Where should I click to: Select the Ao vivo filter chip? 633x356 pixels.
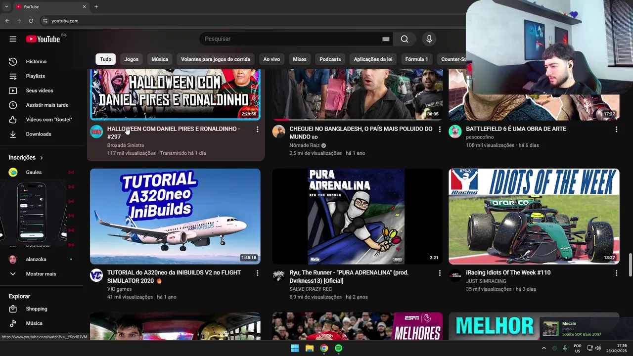coord(271,59)
